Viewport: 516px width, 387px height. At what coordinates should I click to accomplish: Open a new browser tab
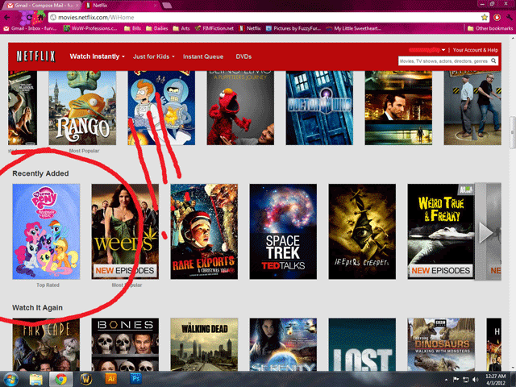point(167,6)
